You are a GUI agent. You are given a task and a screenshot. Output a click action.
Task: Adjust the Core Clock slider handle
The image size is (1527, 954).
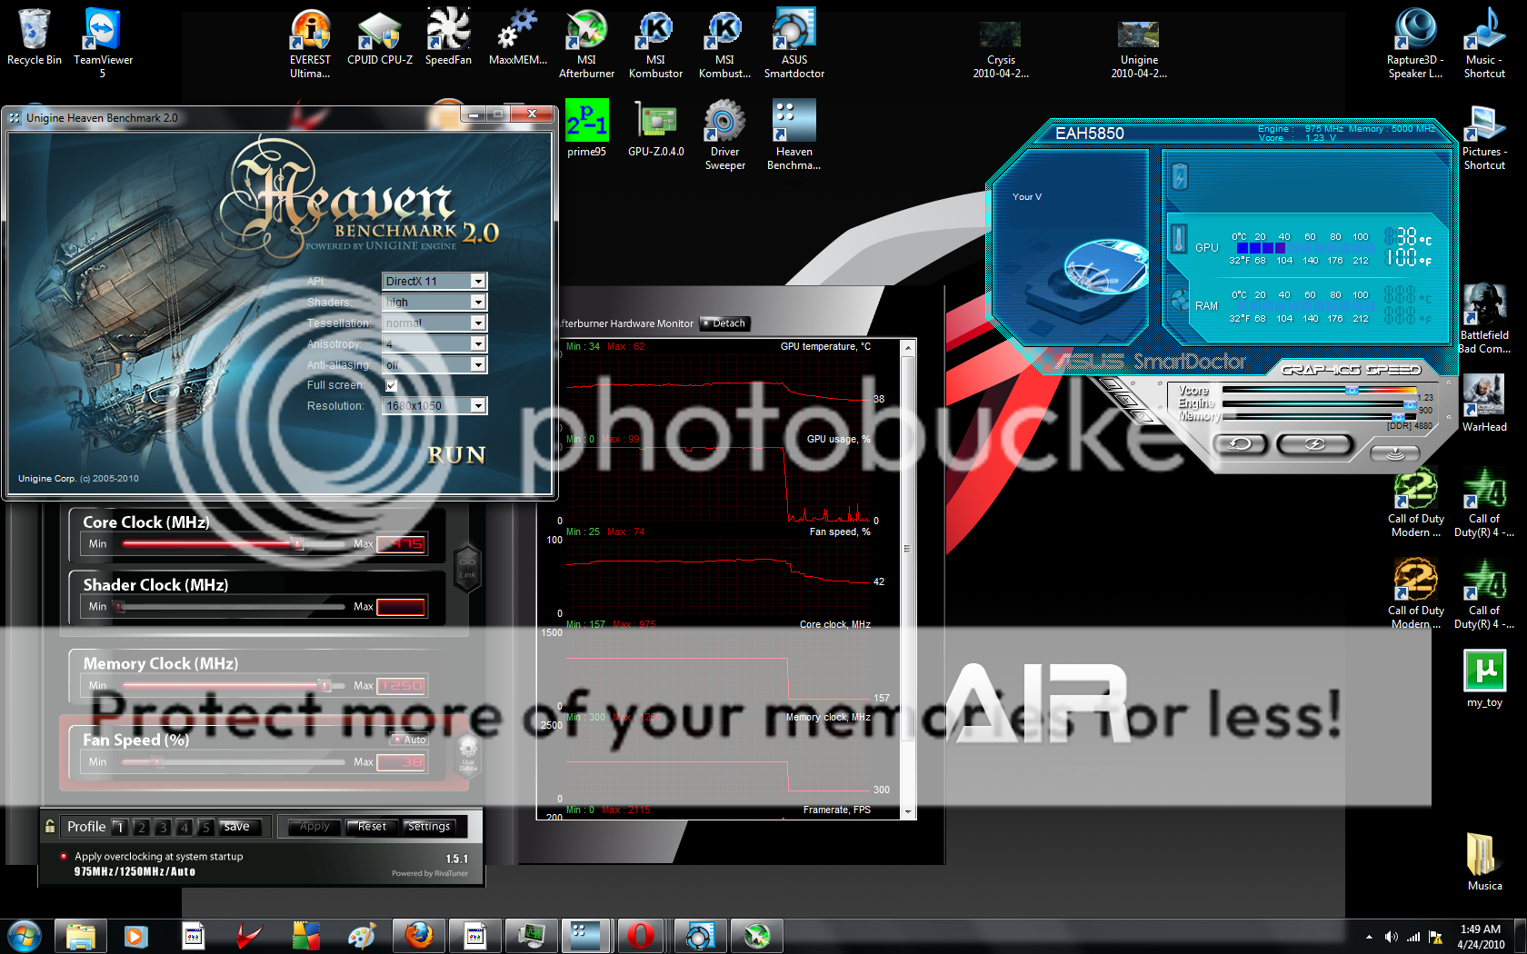click(x=297, y=543)
